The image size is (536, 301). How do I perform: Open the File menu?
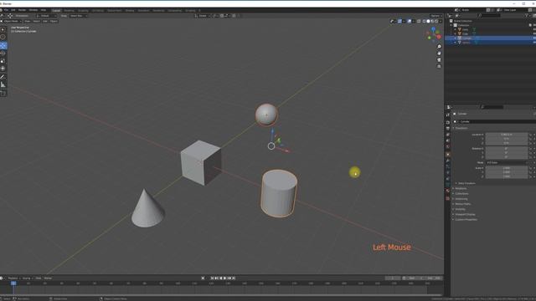[x=6, y=10]
